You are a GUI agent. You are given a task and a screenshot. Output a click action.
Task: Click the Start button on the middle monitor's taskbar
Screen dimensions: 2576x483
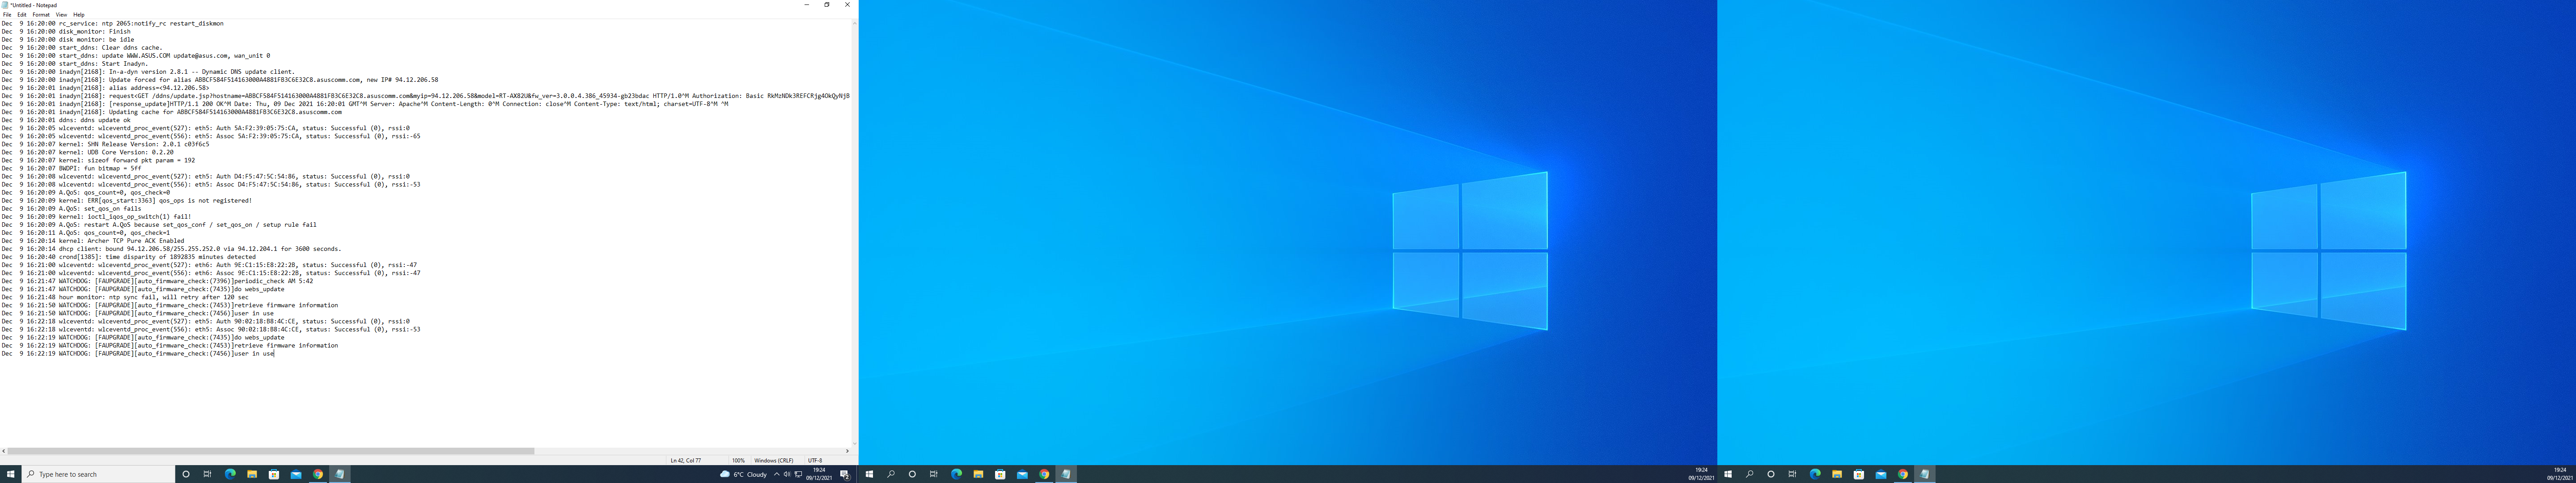[869, 474]
